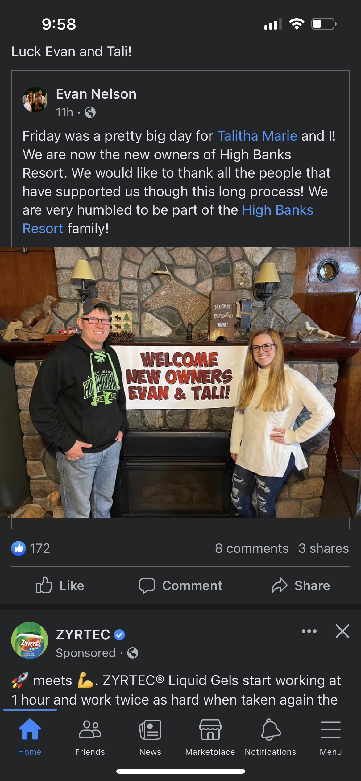Share the High Banks Resort post
Image resolution: width=361 pixels, height=781 pixels.
[301, 585]
